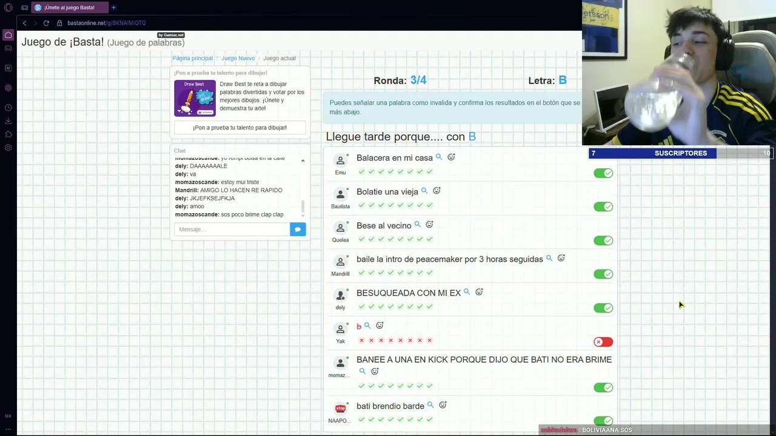Send the chat message with blue button
The width and height of the screenshot is (776, 436).
(x=298, y=230)
